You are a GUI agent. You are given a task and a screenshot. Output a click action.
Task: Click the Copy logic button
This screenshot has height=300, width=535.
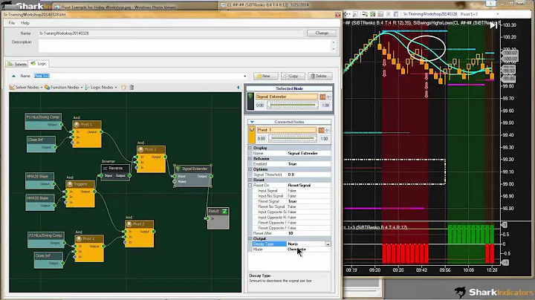coord(293,76)
